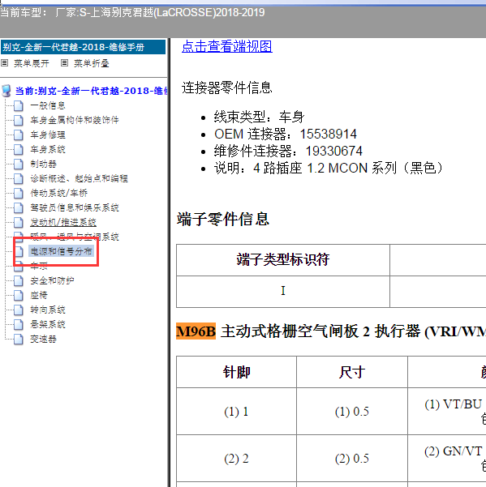This screenshot has height=487, width=486.
Task: Click the 连接器零件信息 heading
Action: 227,88
